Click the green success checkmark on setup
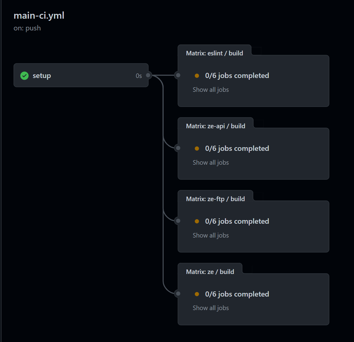Screen dimensions: 354x342 pos(24,76)
